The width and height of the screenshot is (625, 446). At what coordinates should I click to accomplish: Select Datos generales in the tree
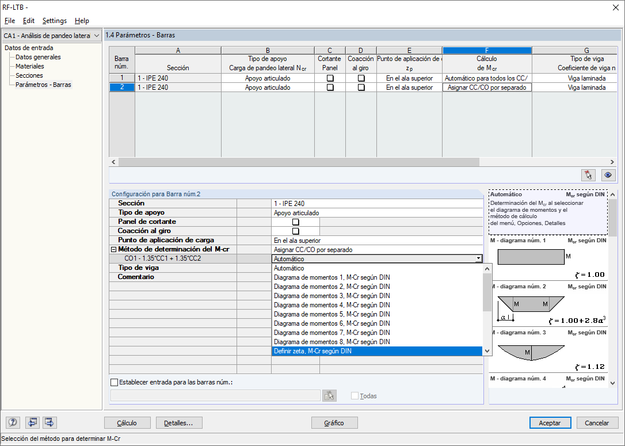click(x=38, y=57)
